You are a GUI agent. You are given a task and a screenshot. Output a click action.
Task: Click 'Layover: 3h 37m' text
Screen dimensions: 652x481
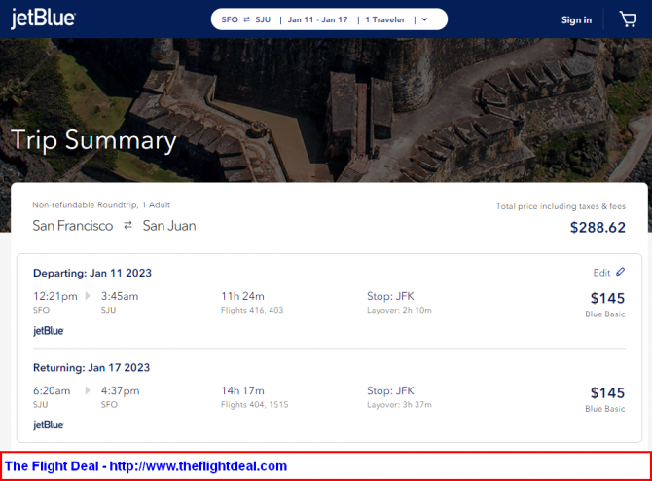click(399, 404)
